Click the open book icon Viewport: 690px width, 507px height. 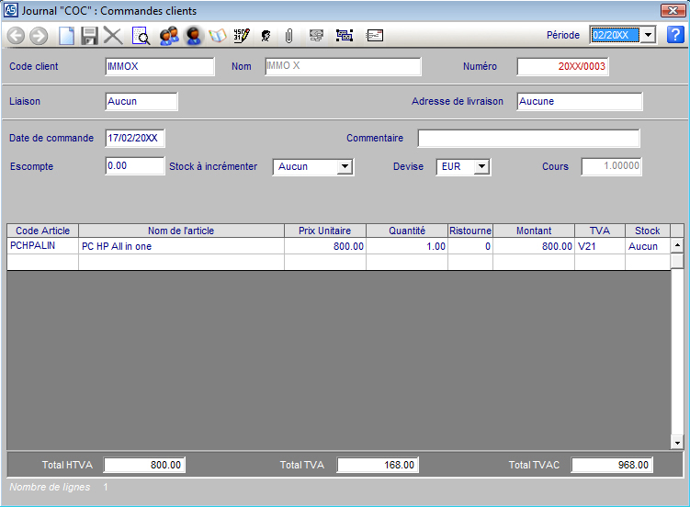(x=217, y=36)
